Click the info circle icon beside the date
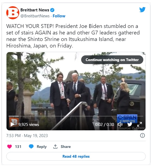The image size is (152, 168). click(x=142, y=135)
